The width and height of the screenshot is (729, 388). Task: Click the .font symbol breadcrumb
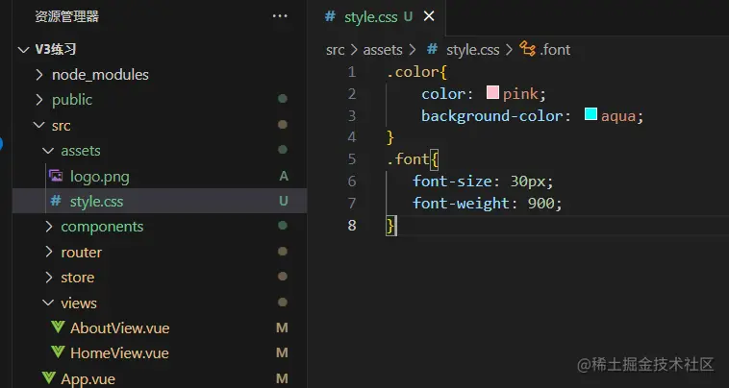555,50
